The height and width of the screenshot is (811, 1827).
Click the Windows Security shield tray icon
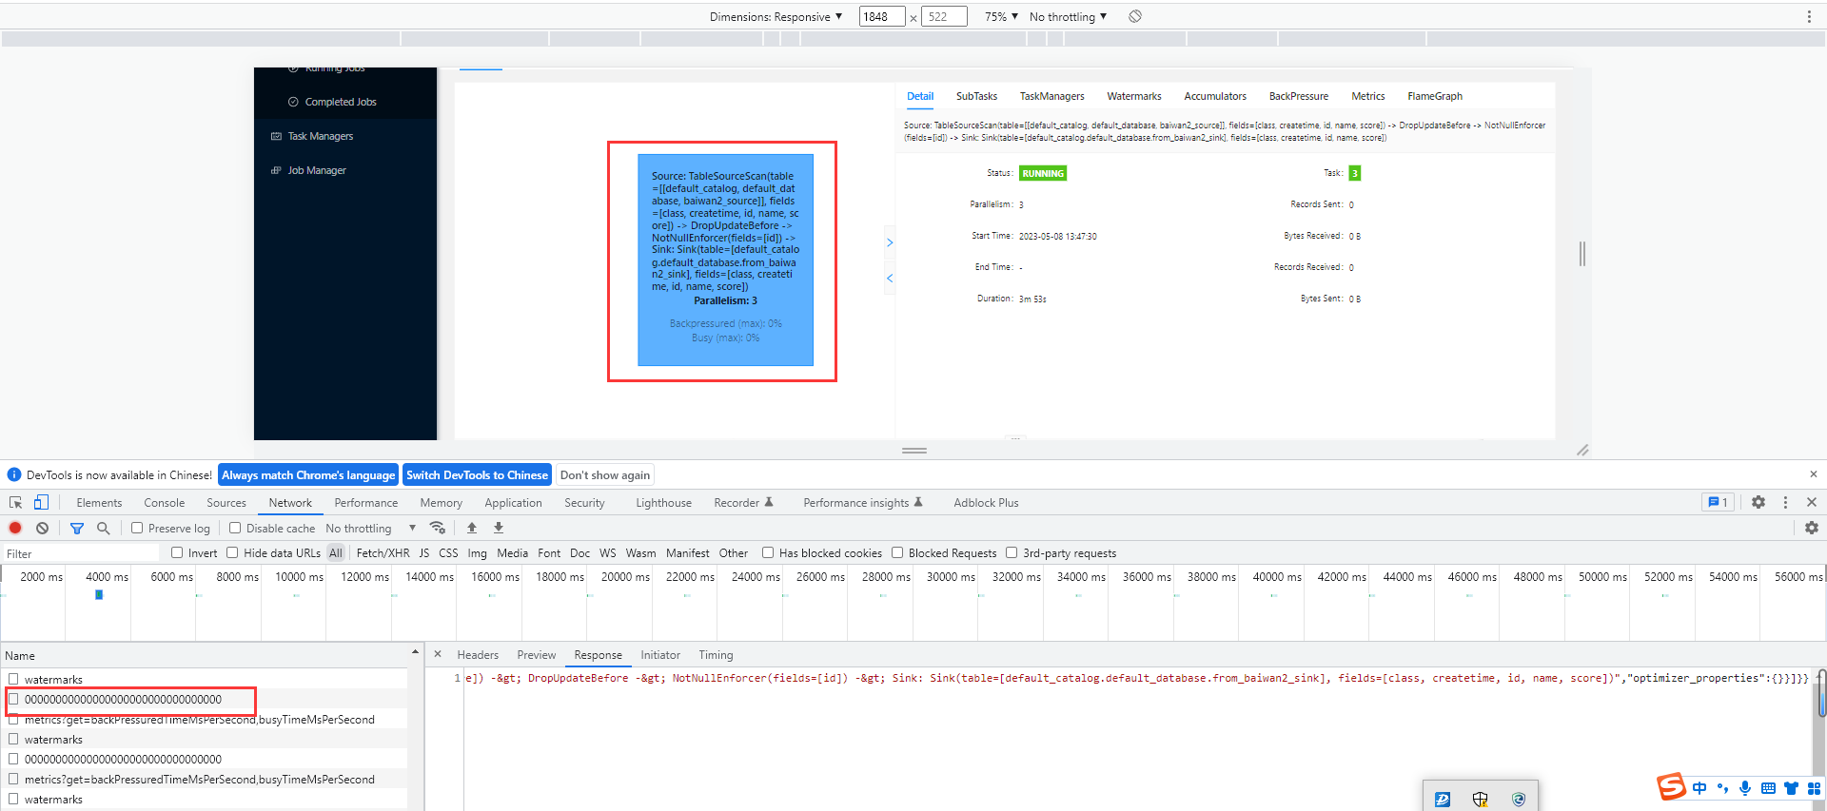(x=1481, y=800)
